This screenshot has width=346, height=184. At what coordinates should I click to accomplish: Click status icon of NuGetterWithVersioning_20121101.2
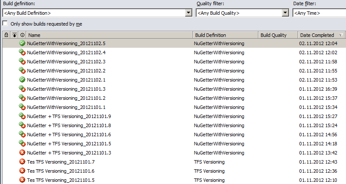click(x=22, y=98)
